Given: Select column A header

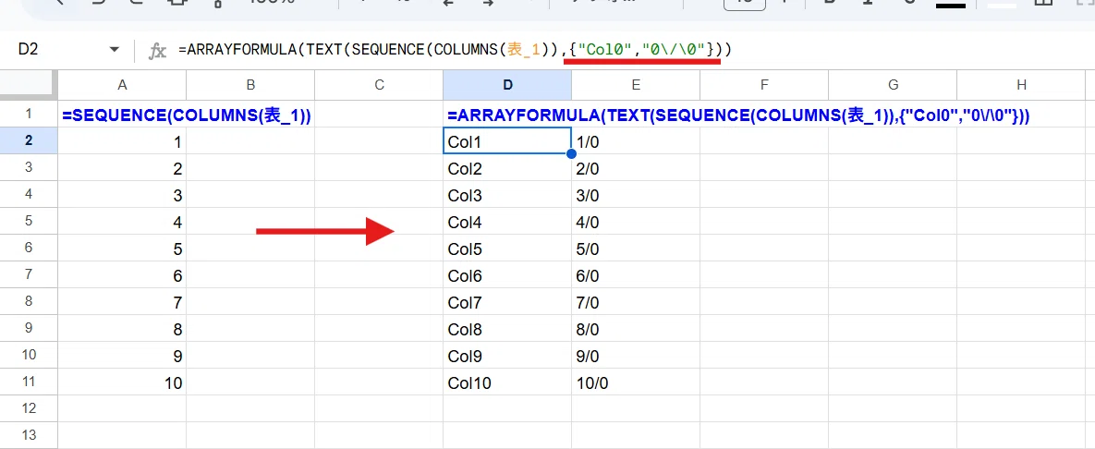Looking at the screenshot, I should point(122,84).
